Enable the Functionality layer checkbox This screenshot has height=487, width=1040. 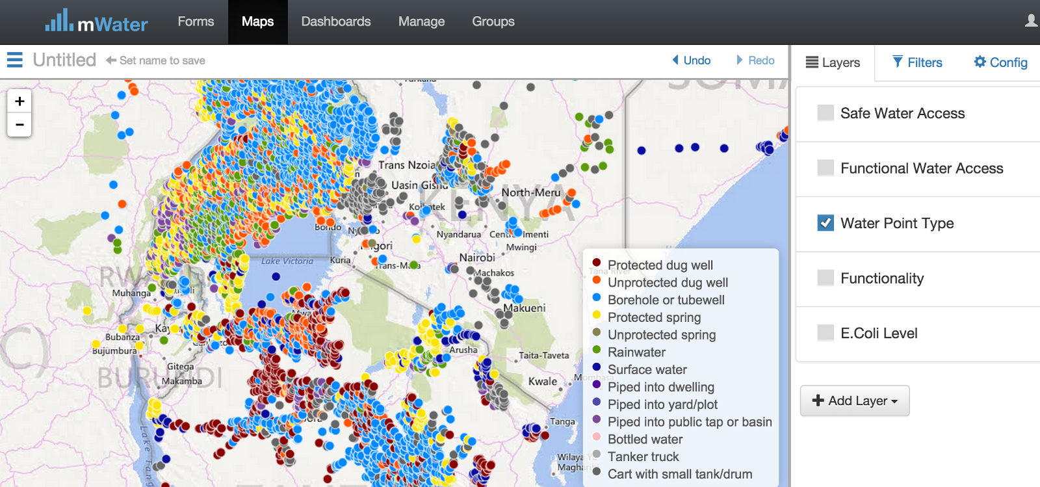click(825, 278)
